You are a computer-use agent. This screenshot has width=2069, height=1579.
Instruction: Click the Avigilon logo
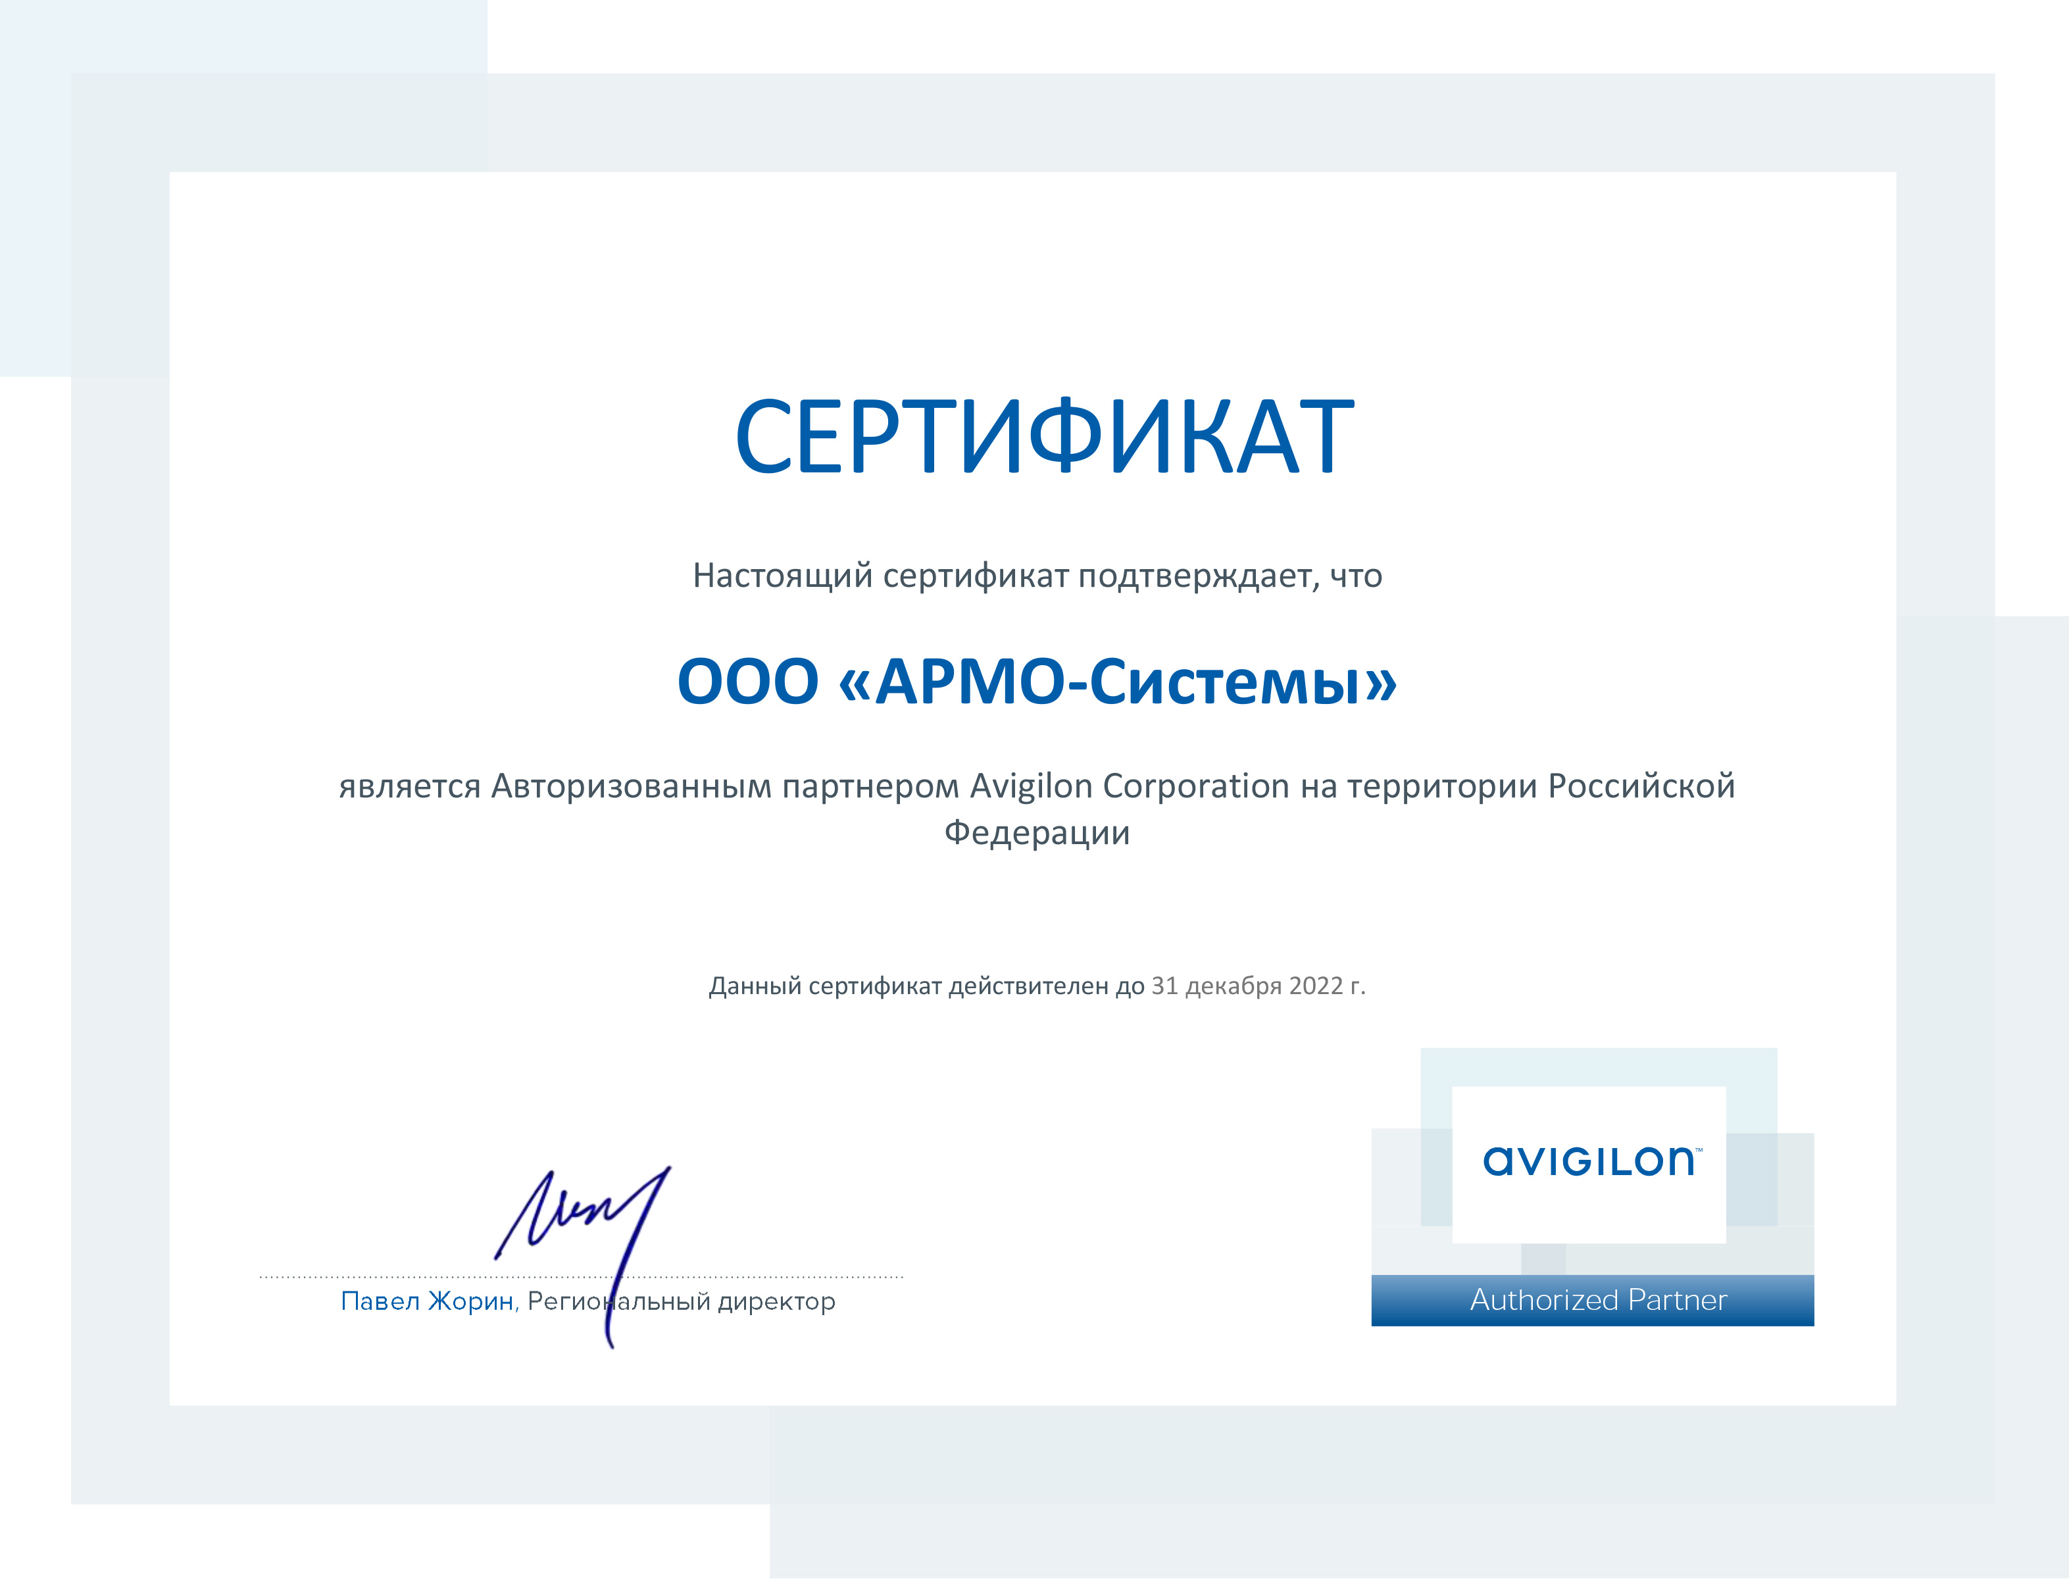point(1591,1162)
